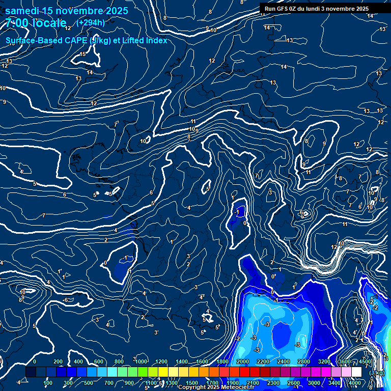Click the 'Copyright 2025 Meteociel.fr' text
The width and height of the screenshot is (391, 391).
click(216, 387)
